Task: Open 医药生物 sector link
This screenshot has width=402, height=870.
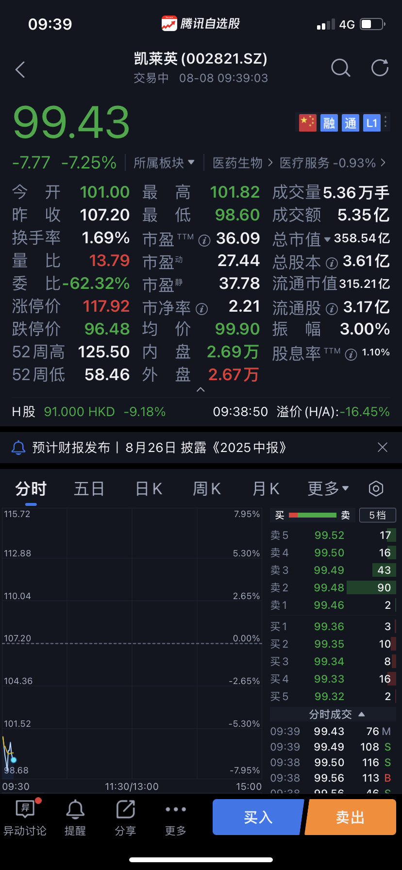Action: (x=242, y=163)
